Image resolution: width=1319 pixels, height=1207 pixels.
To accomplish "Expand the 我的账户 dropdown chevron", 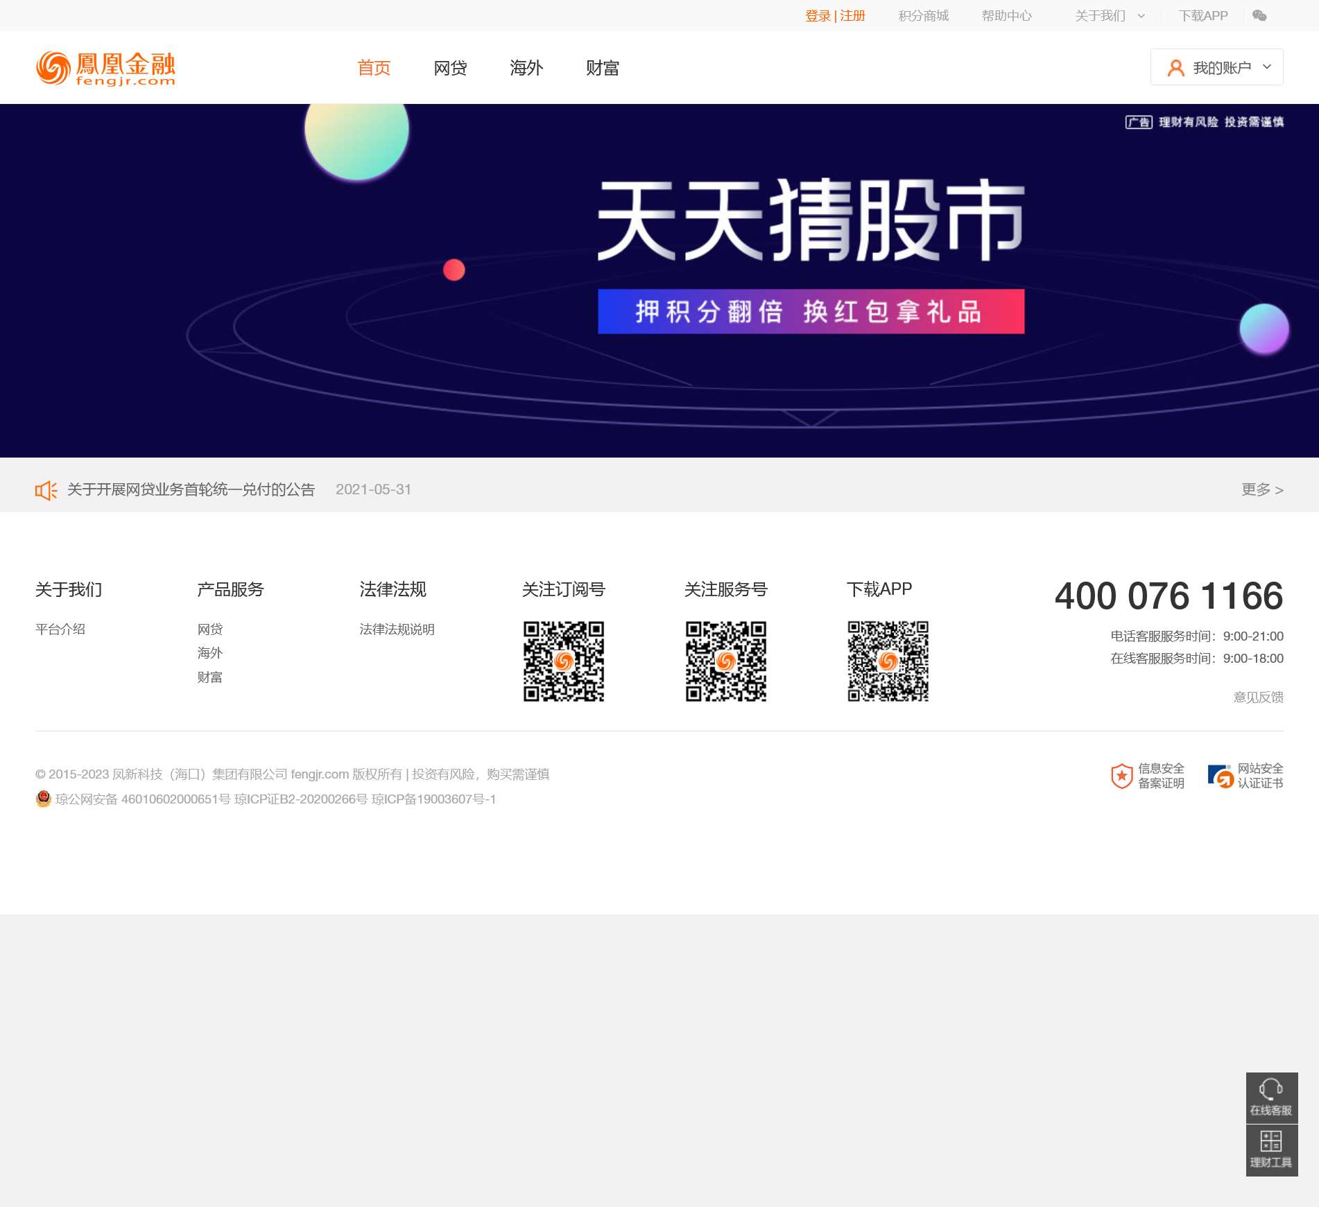I will (x=1267, y=67).
